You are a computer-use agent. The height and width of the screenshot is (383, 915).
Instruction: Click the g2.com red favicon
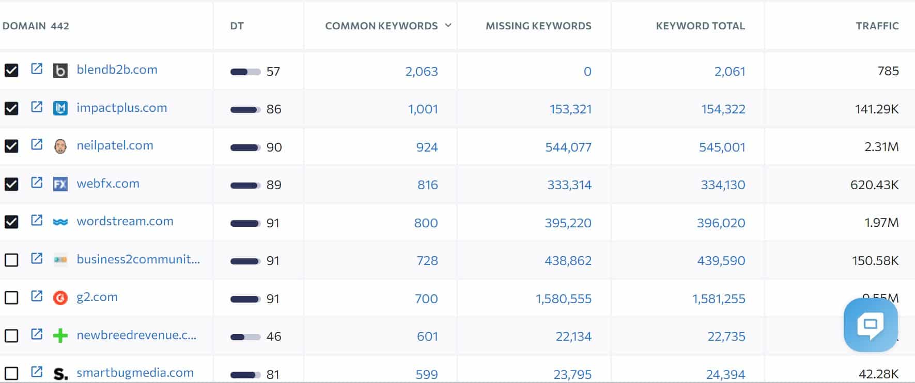[x=60, y=298]
